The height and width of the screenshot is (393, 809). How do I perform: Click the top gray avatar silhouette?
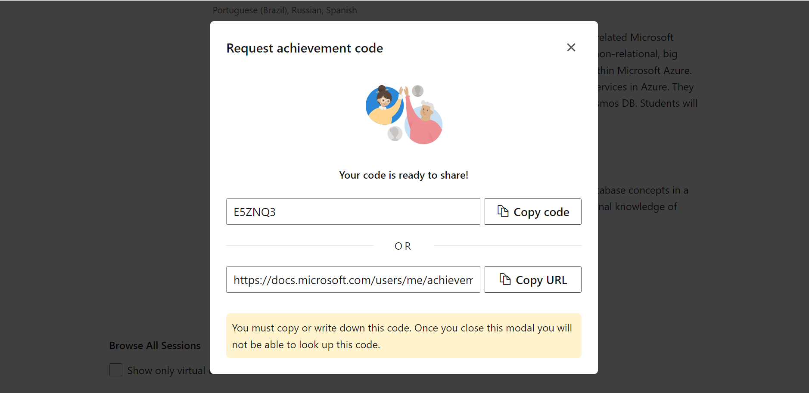[417, 91]
